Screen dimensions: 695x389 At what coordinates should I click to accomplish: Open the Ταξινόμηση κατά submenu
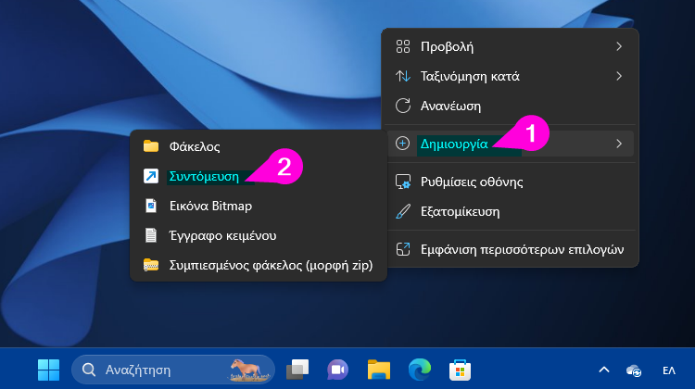pos(510,76)
